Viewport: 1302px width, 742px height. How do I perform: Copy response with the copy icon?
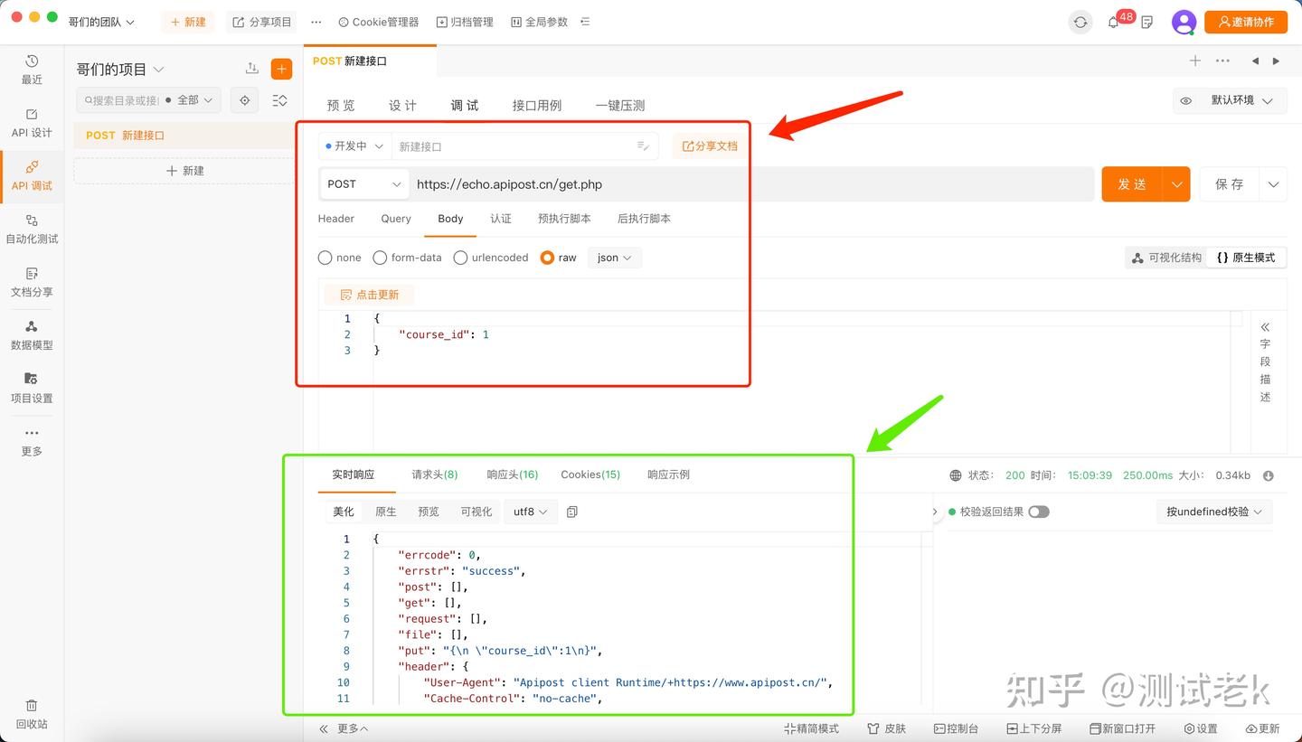click(571, 512)
